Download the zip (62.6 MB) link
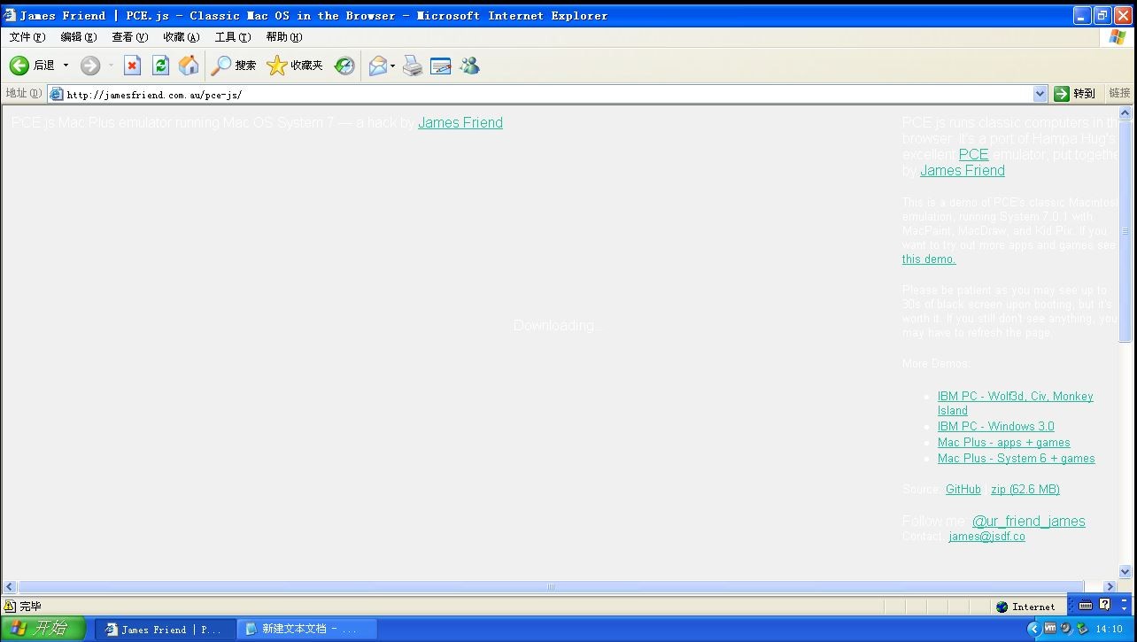The height and width of the screenshot is (642, 1137). [1025, 490]
